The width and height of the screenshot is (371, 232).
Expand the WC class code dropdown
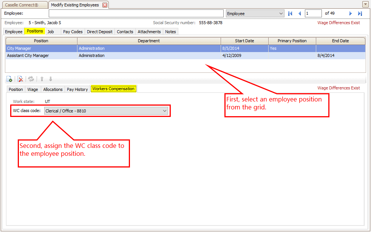(165, 111)
